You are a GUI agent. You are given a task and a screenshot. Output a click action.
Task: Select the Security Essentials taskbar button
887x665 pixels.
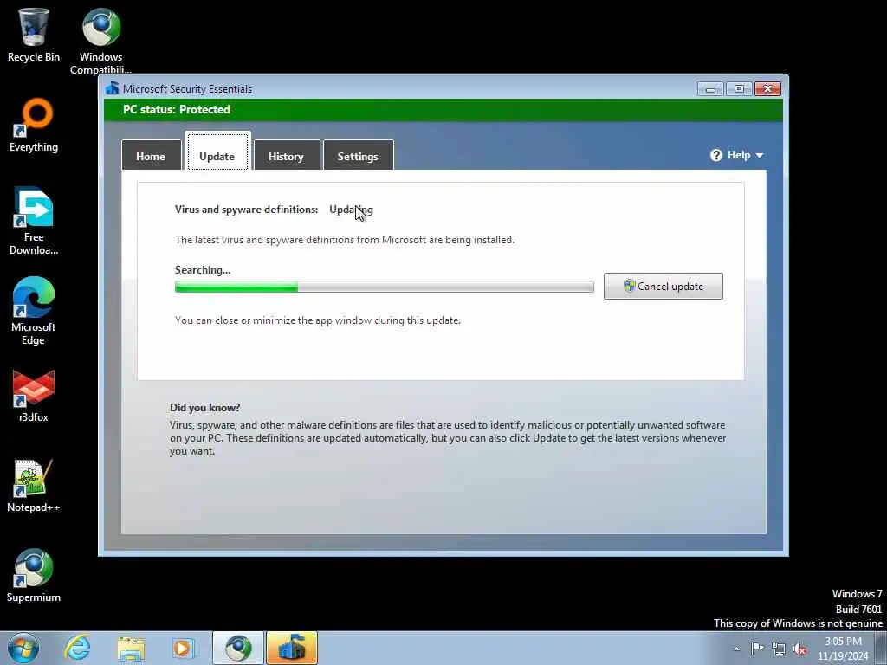[292, 648]
